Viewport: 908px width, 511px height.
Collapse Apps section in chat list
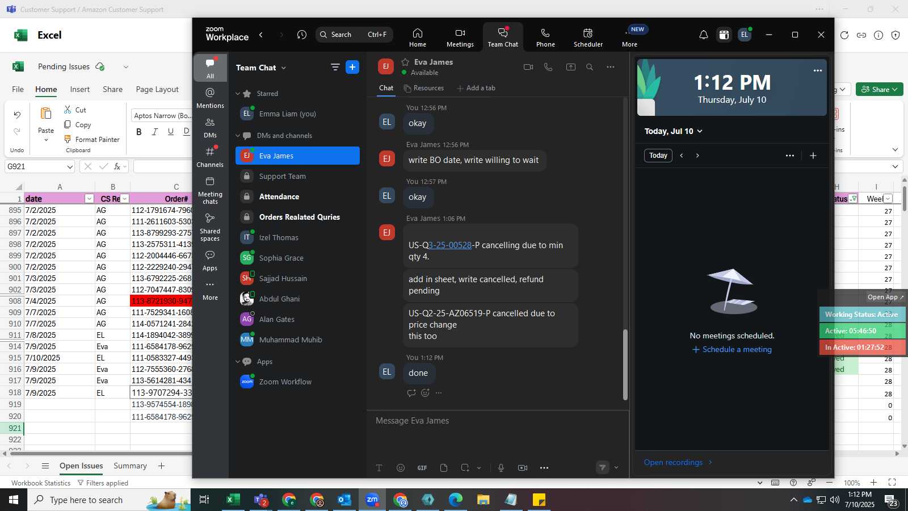238,362
